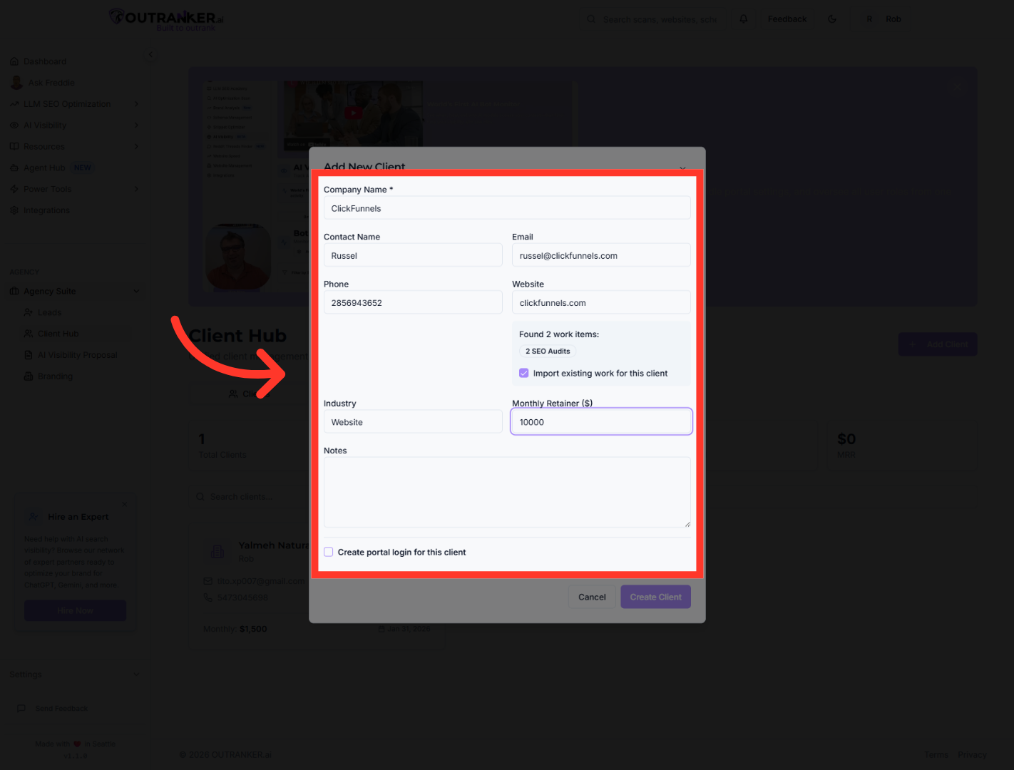Click the Send Feedback sidebar icon
This screenshot has width=1014, height=770.
tap(21, 709)
